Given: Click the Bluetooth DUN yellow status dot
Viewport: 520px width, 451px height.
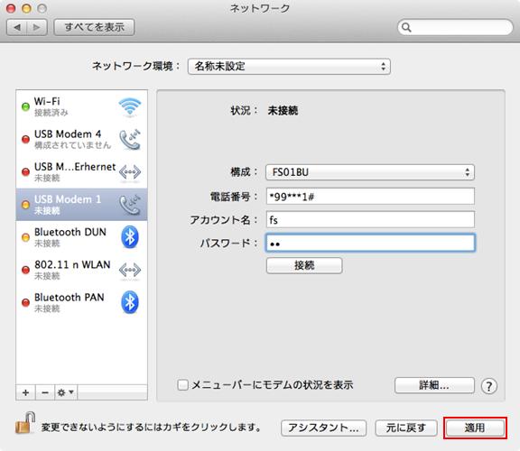Looking at the screenshot, I should pyautogui.click(x=25, y=237).
